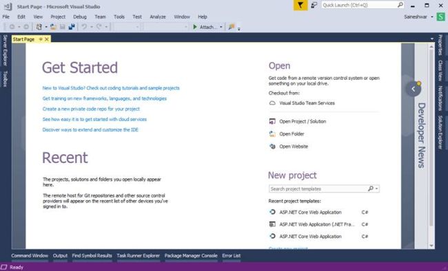Click the Undo toolbar icon

(x=84, y=27)
